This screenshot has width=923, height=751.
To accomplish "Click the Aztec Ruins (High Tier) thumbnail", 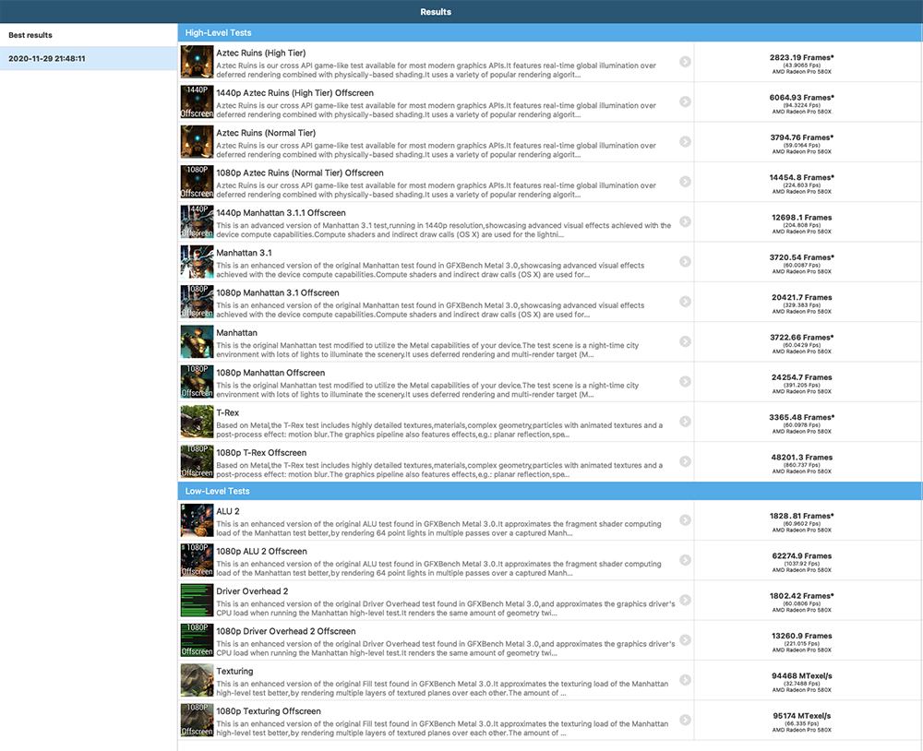I will point(198,62).
